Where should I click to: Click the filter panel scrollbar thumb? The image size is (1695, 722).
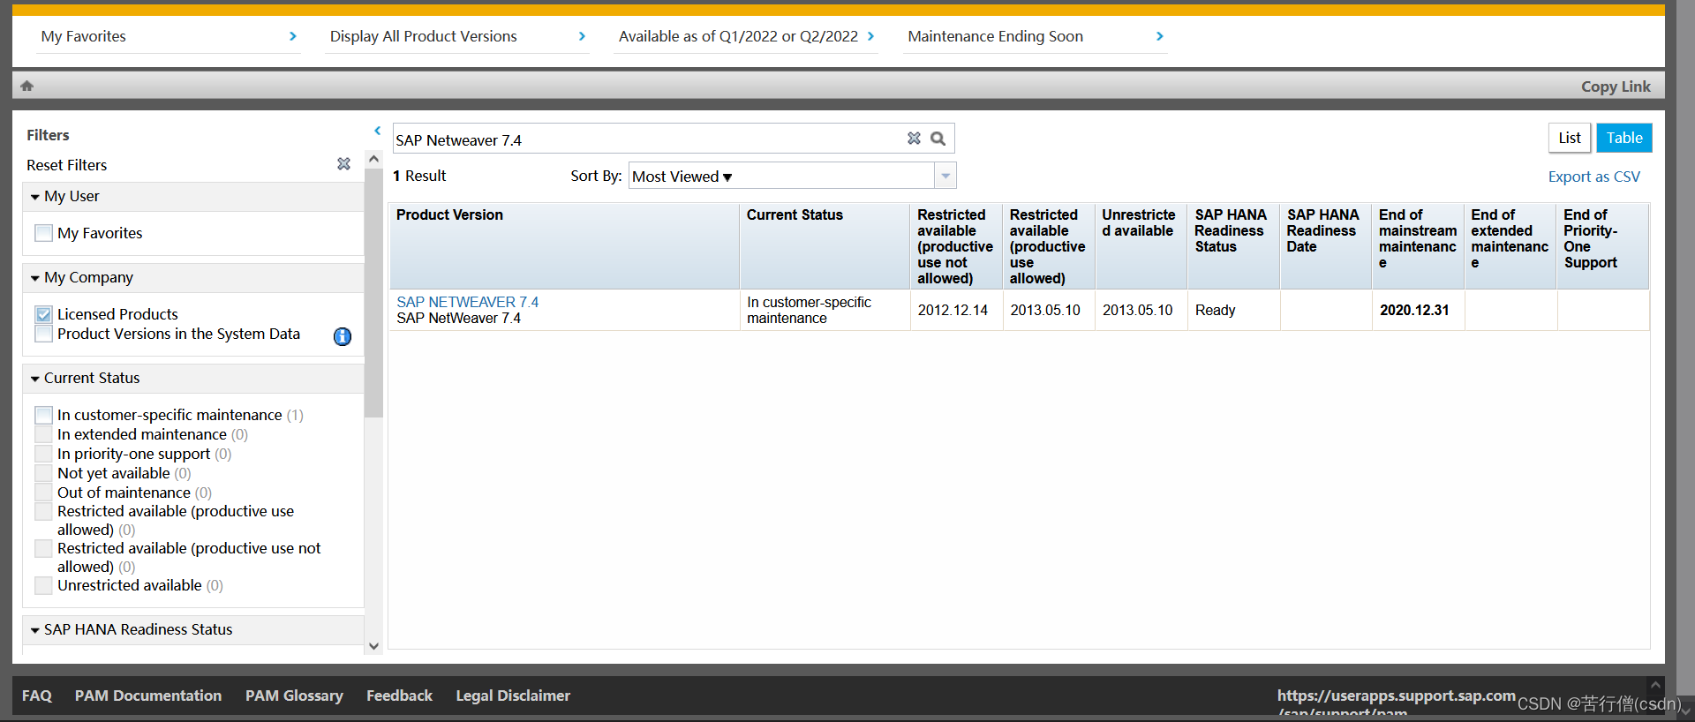(374, 292)
